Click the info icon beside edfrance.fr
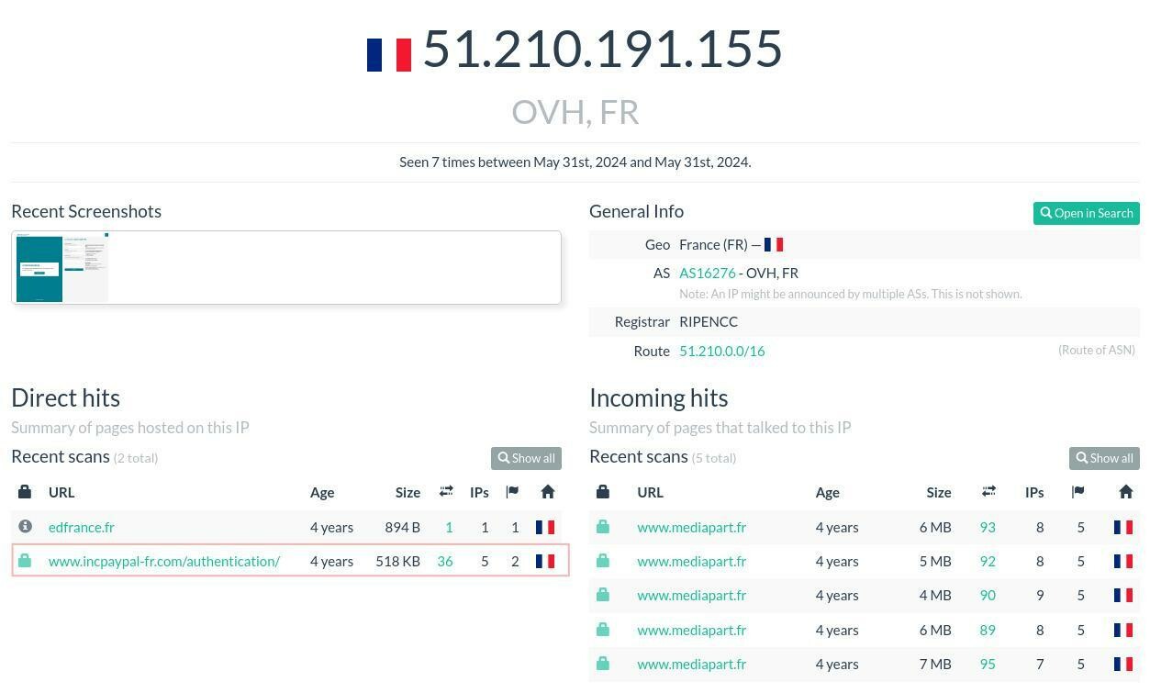The height and width of the screenshot is (693, 1150). point(25,527)
